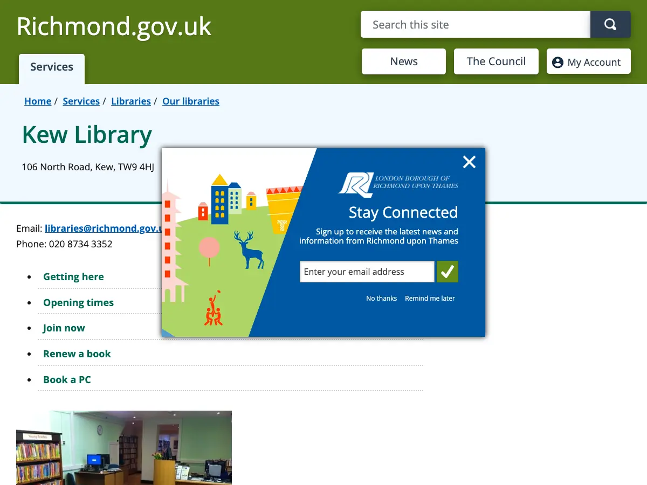
Task: Focus the Search this site field
Action: pyautogui.click(x=476, y=24)
